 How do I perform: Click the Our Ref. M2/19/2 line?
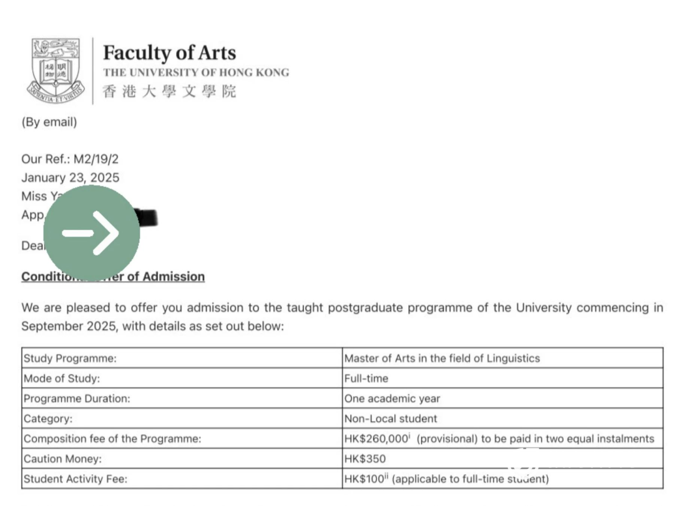pos(70,159)
